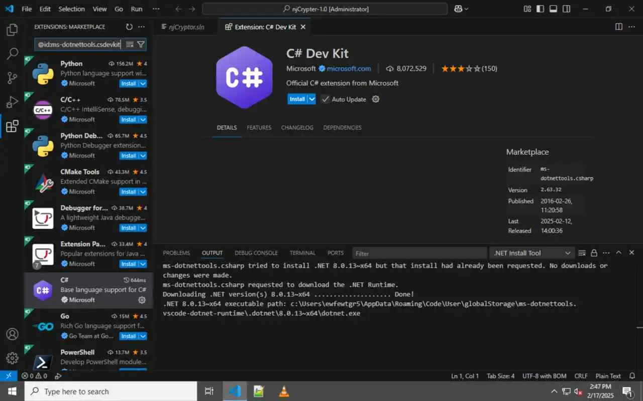643x401 pixels.
Task: Open microsoft.com publisher link
Action: coord(349,69)
